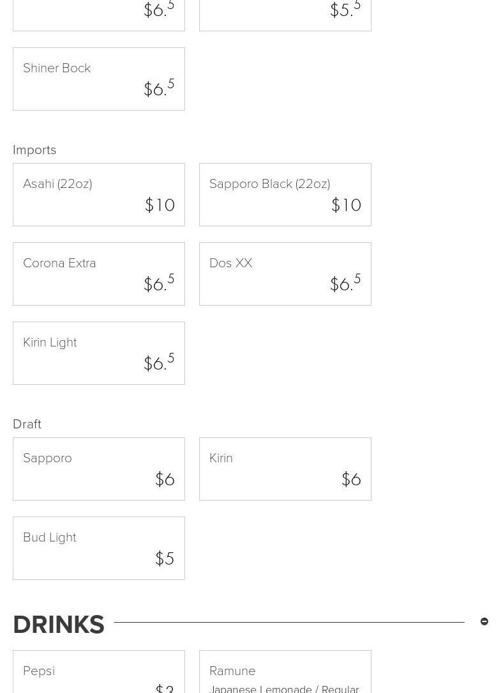Screen dimensions: 501x693
Task: Select the Kirin draft card
Action: [285, 469]
